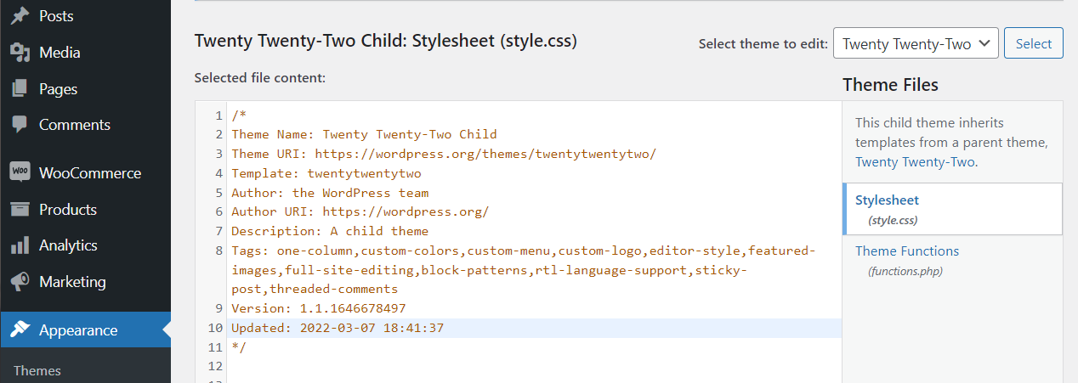Expand the Select theme to edit dropdown
The image size is (1078, 383).
916,44
